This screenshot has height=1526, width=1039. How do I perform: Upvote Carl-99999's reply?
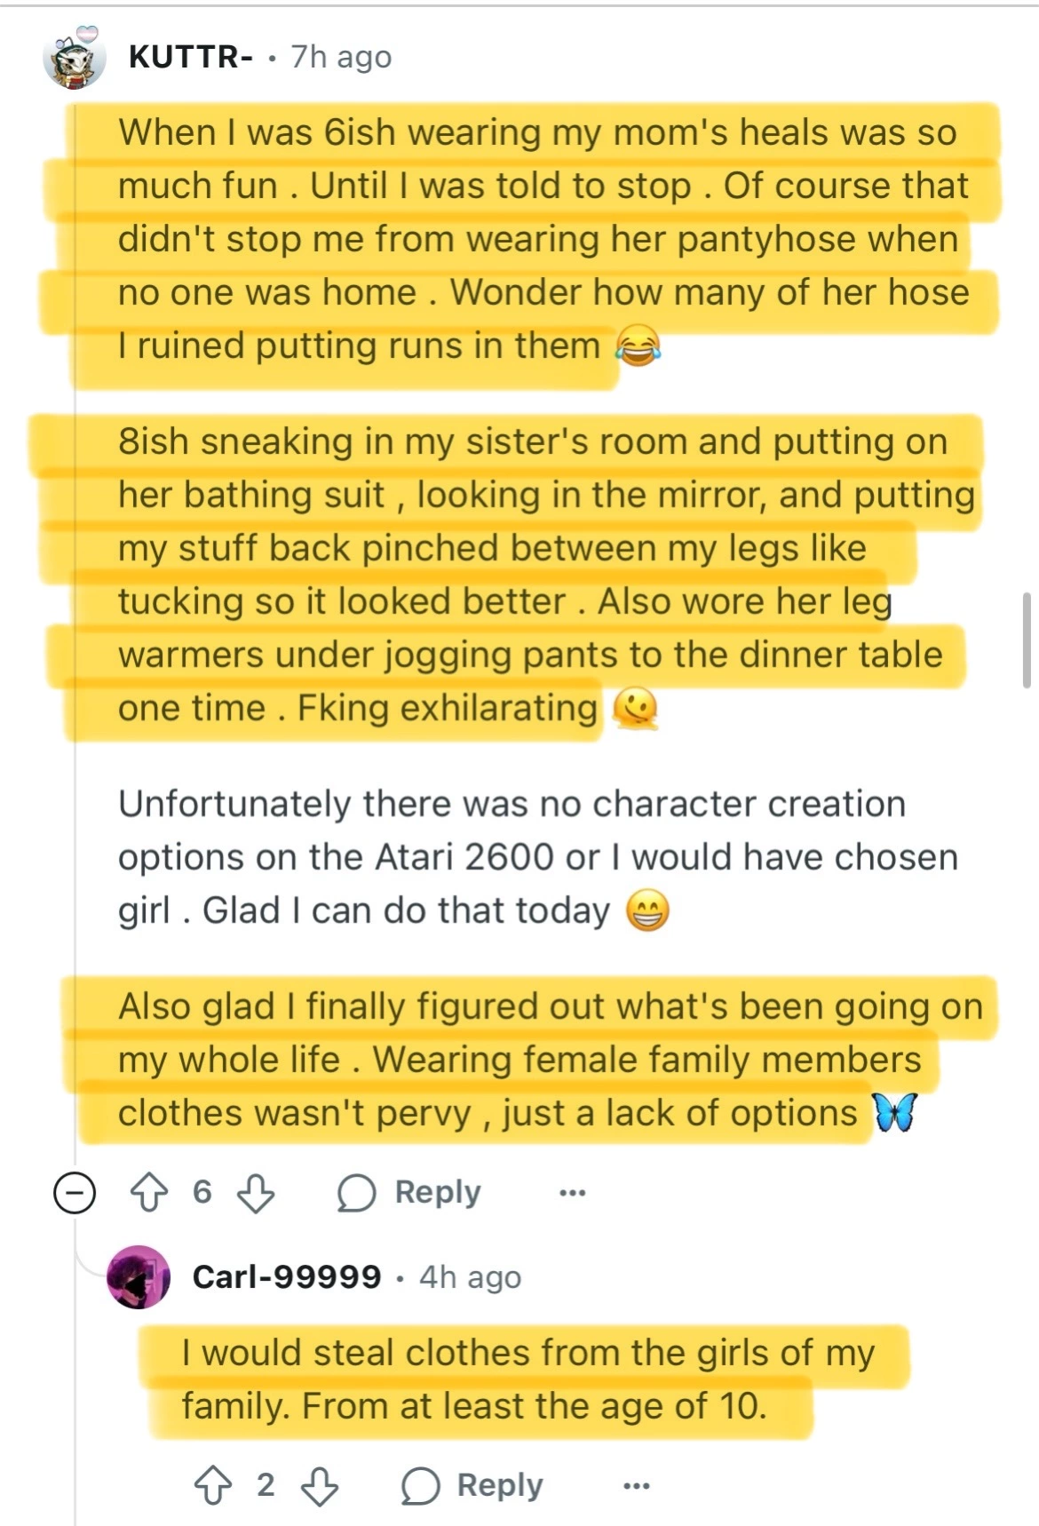(212, 1485)
